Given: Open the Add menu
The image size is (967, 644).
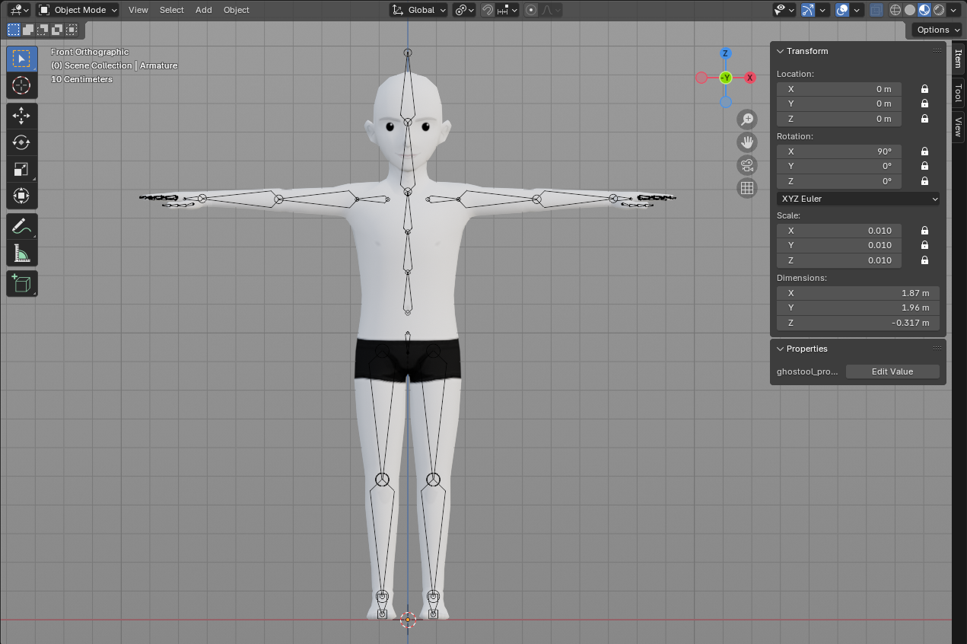Looking at the screenshot, I should coord(203,10).
